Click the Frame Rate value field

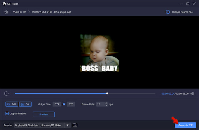(x=100, y=104)
